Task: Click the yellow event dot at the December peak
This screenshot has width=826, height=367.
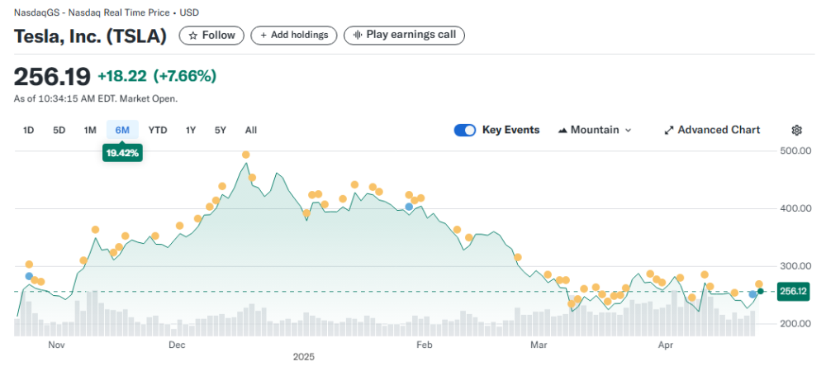Action: click(x=245, y=155)
